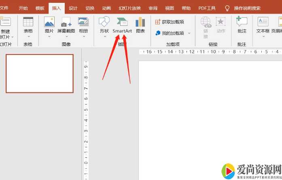The image size is (282, 180).
Task: Click the 新建幻灯片 new slide icon
Action: click(x=5, y=22)
